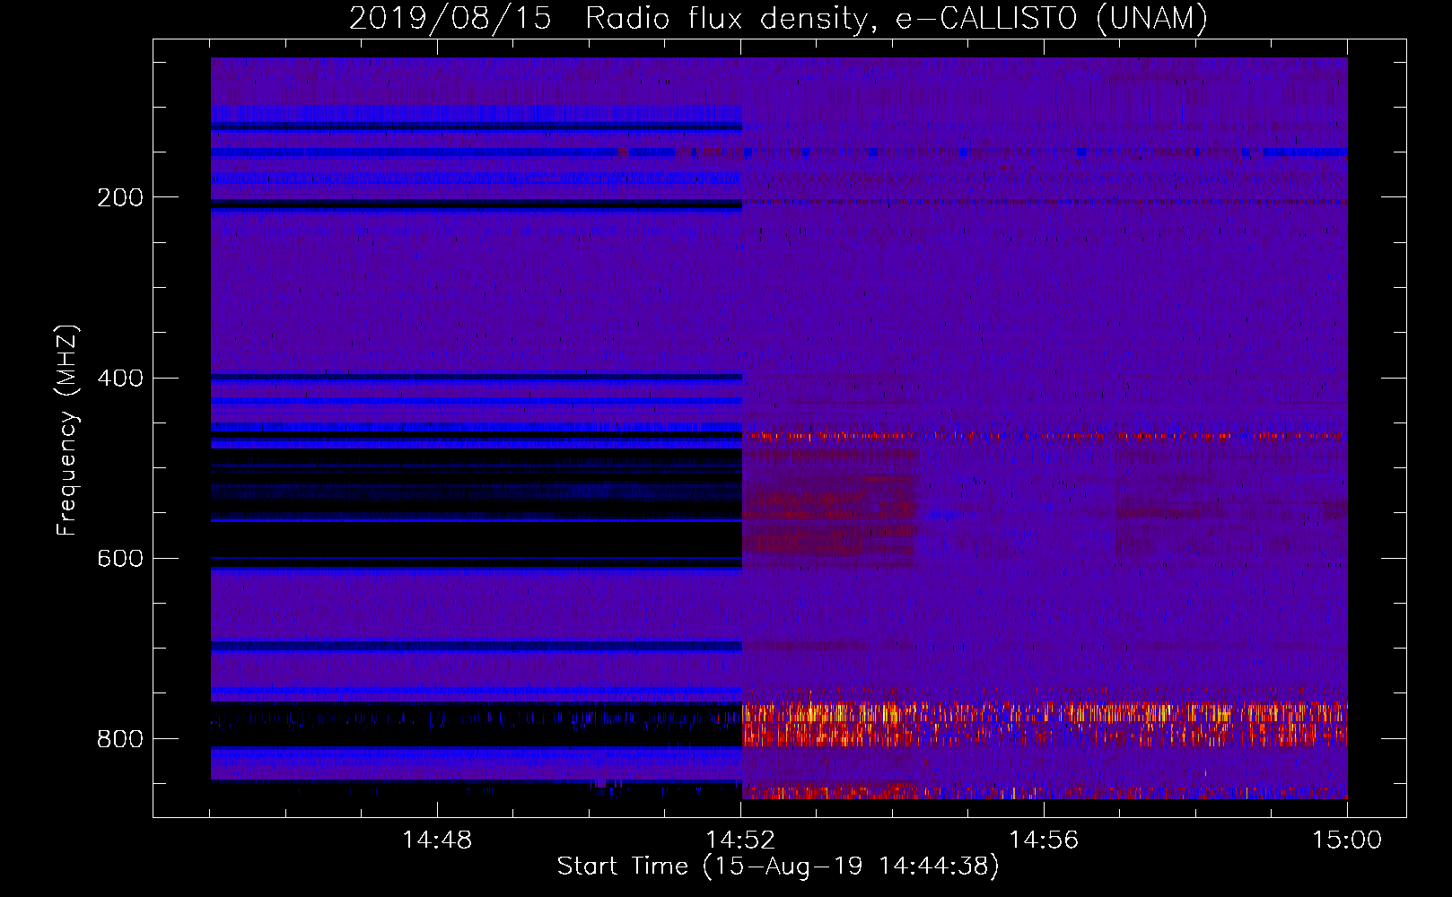Click the 400 frequency tick label
The height and width of the screenshot is (897, 1452).
tap(120, 378)
